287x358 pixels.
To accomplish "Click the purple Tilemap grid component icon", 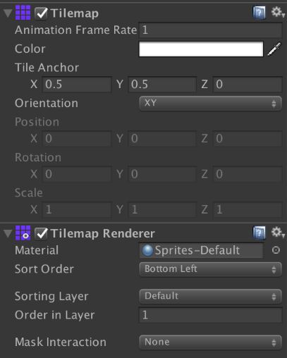I will point(23,13).
